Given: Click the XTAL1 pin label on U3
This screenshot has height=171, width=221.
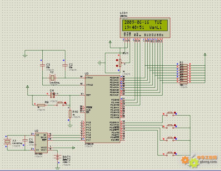Looking at the screenshot, I should [89, 78].
